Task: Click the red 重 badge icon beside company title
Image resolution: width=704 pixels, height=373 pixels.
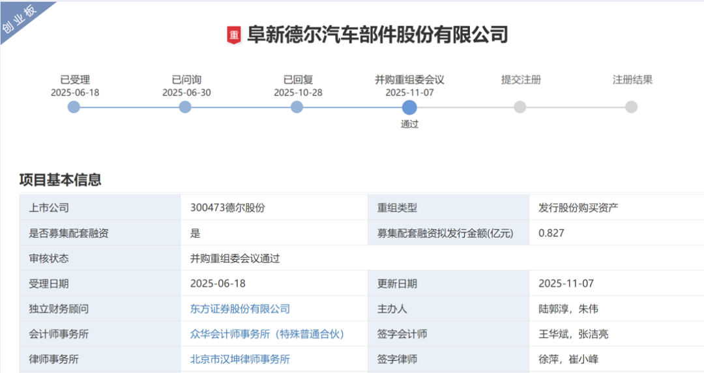Action: (x=233, y=35)
